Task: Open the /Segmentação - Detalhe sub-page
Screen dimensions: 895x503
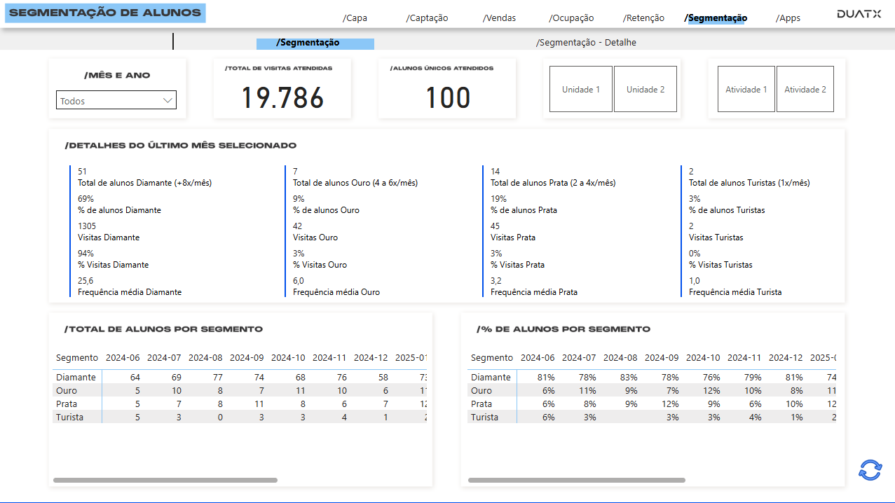Action: (x=586, y=43)
